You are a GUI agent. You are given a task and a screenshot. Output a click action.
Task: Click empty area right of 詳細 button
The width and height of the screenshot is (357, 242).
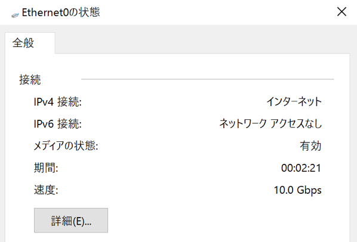coord(227,221)
